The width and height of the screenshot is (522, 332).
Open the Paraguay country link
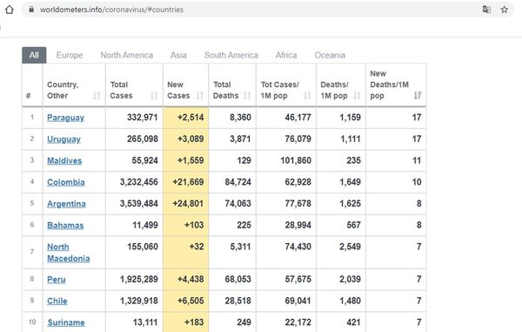tap(65, 118)
